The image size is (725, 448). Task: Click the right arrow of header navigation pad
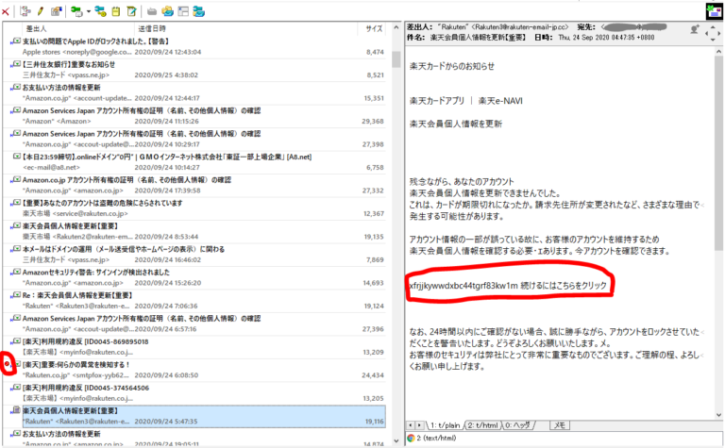click(x=719, y=33)
